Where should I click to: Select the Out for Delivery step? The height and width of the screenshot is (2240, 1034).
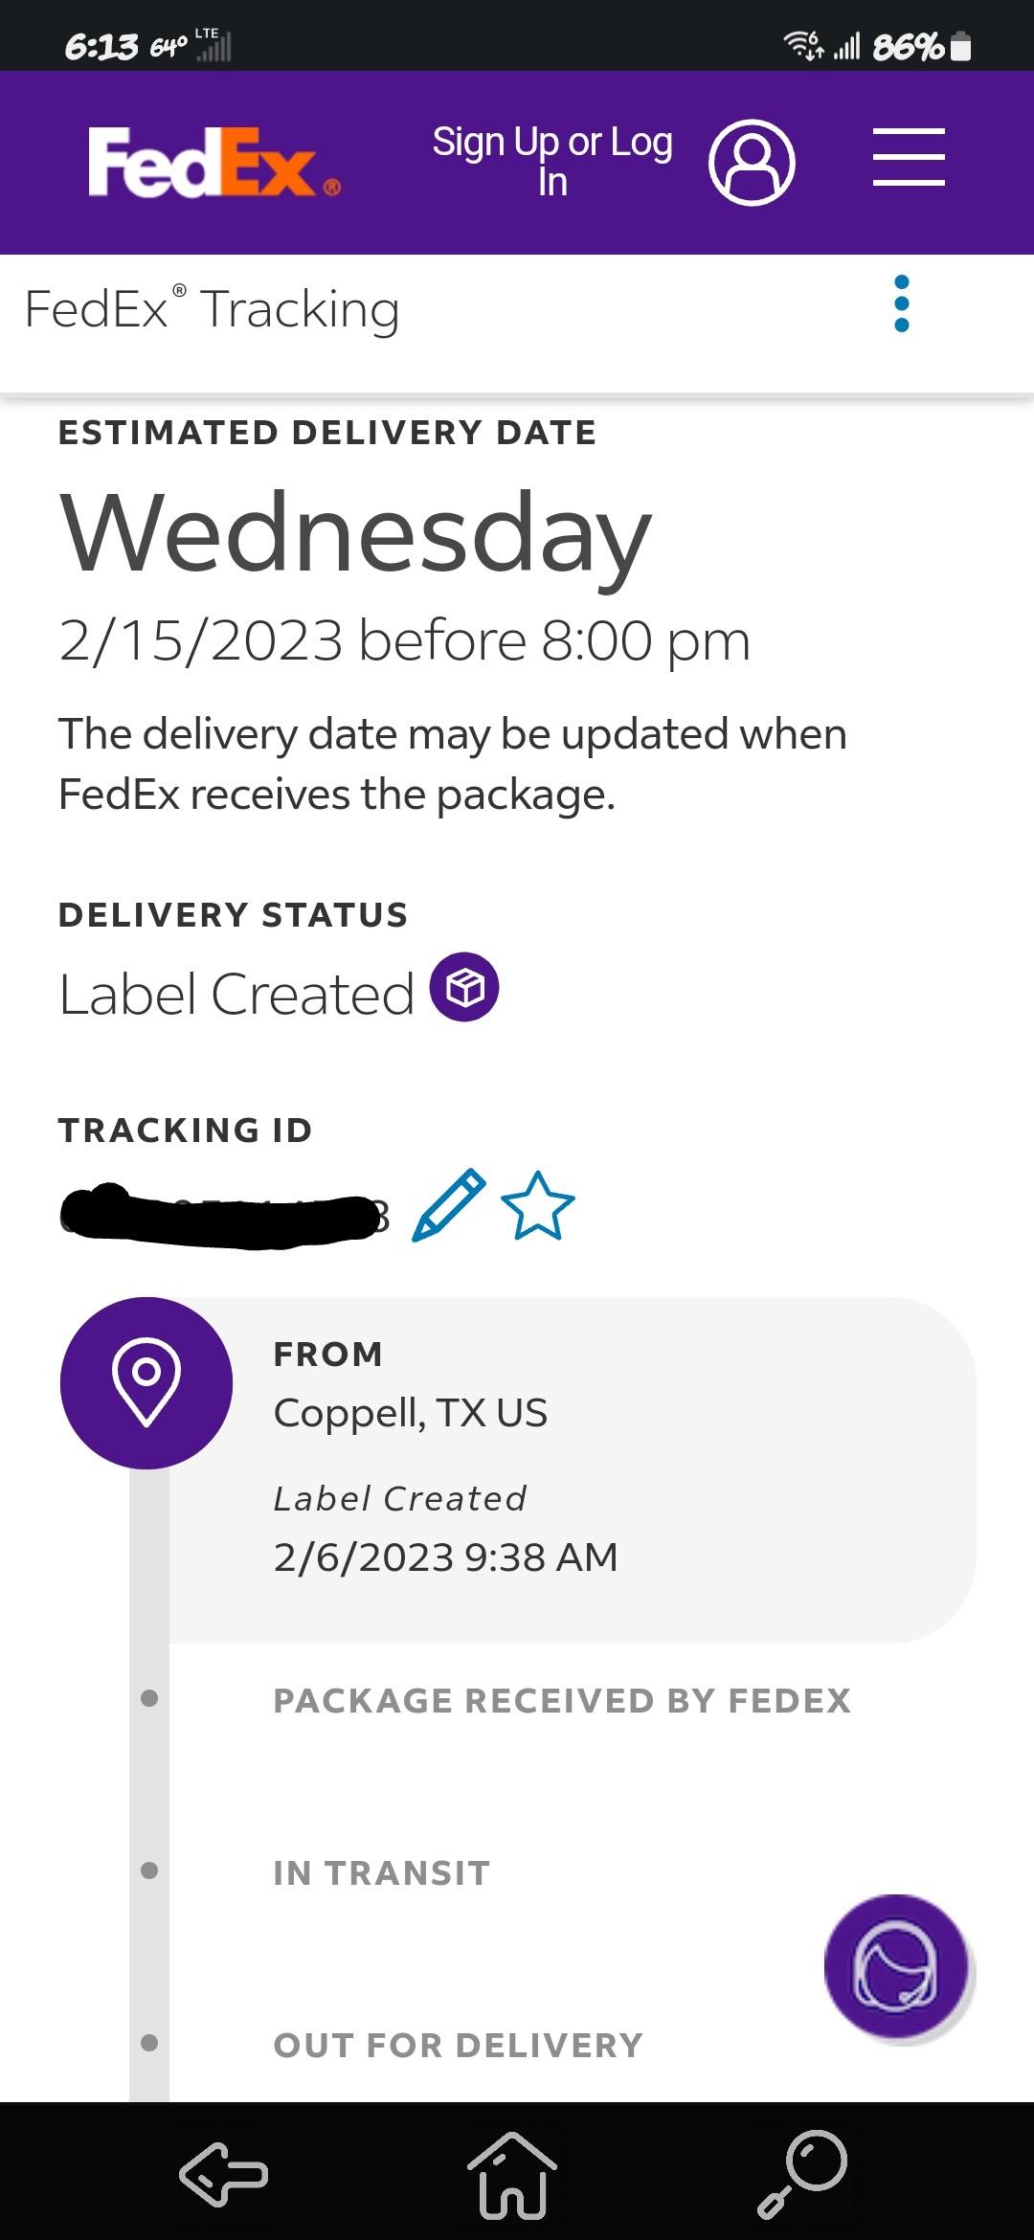(458, 2046)
